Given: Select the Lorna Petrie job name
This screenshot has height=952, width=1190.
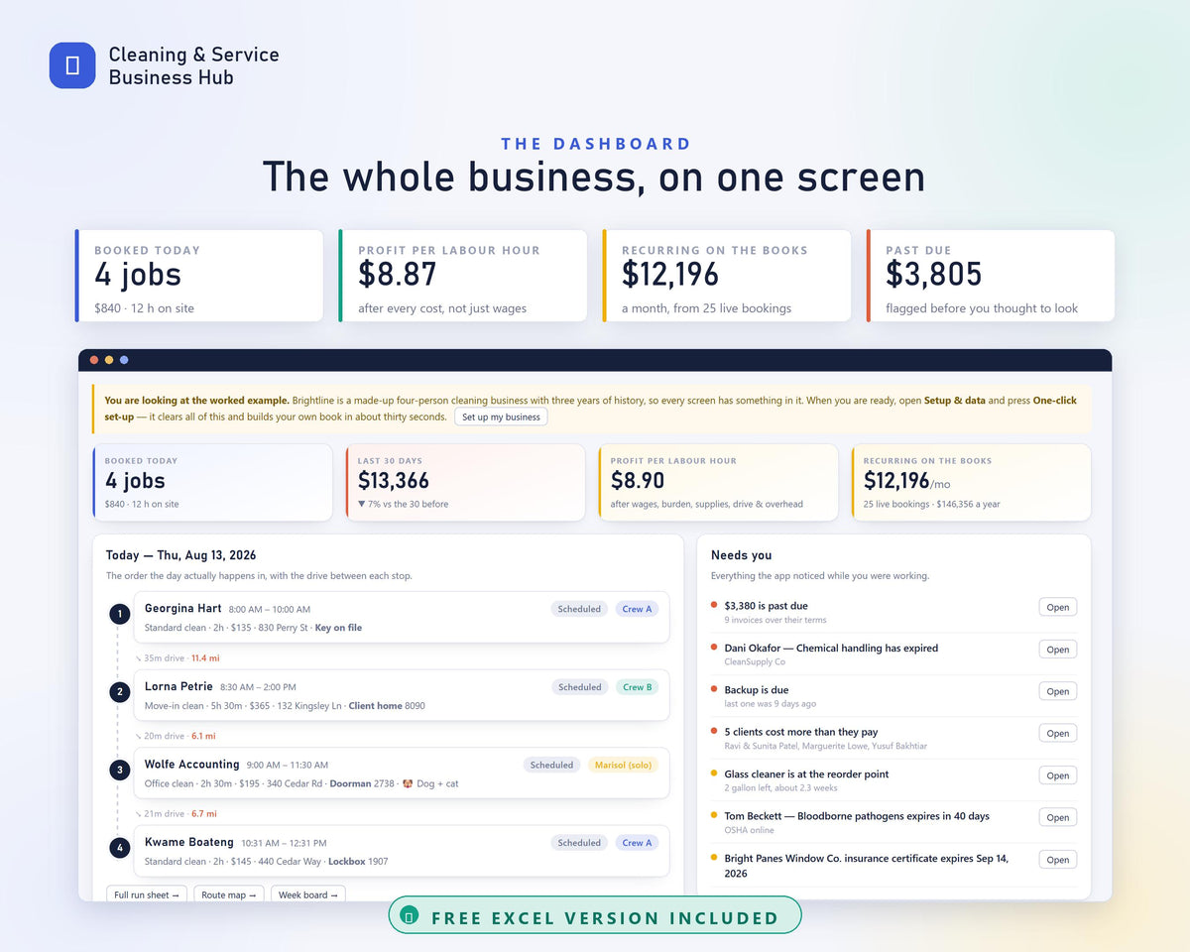Looking at the screenshot, I should (178, 686).
